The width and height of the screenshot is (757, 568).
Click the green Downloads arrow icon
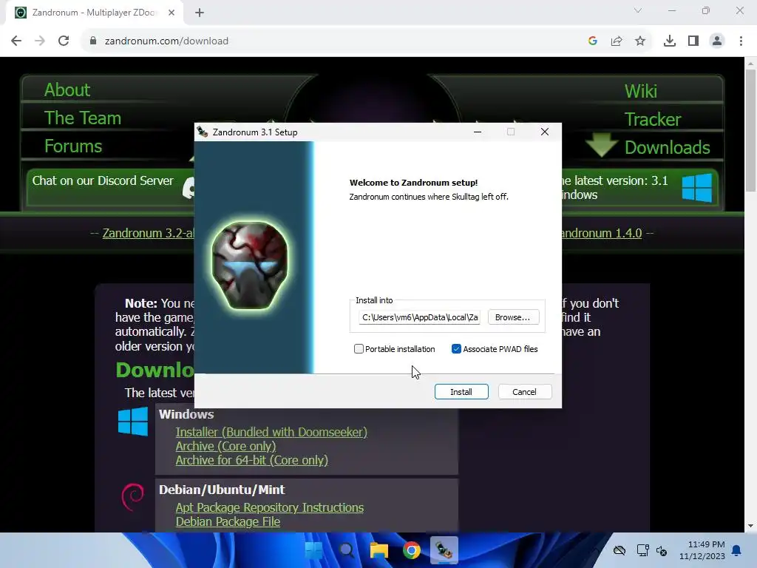pos(602,144)
